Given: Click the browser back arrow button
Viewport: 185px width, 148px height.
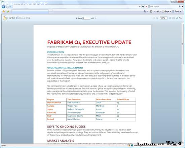Looking at the screenshot, I should tap(3, 6).
